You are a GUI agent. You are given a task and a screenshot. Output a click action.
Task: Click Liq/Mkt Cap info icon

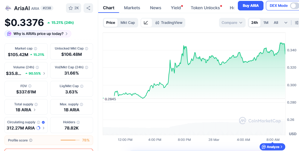[82, 86]
